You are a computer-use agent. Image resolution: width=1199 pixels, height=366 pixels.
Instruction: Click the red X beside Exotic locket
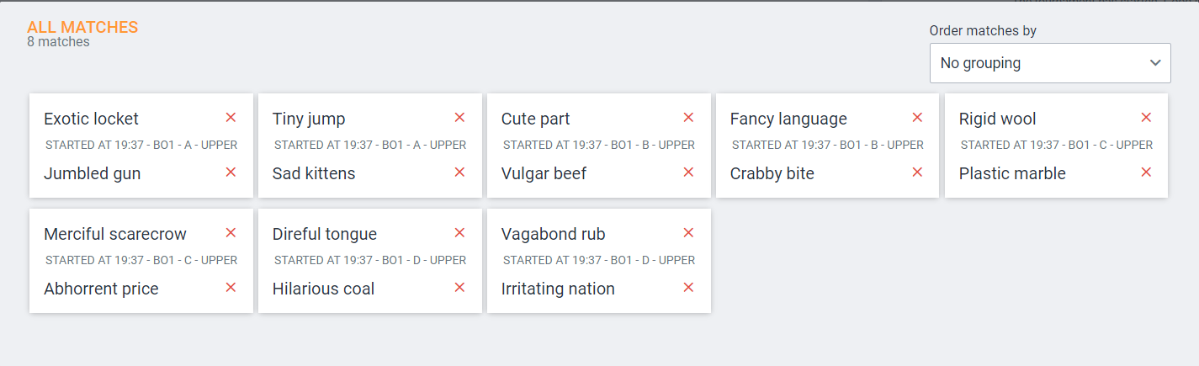pyautogui.click(x=231, y=118)
